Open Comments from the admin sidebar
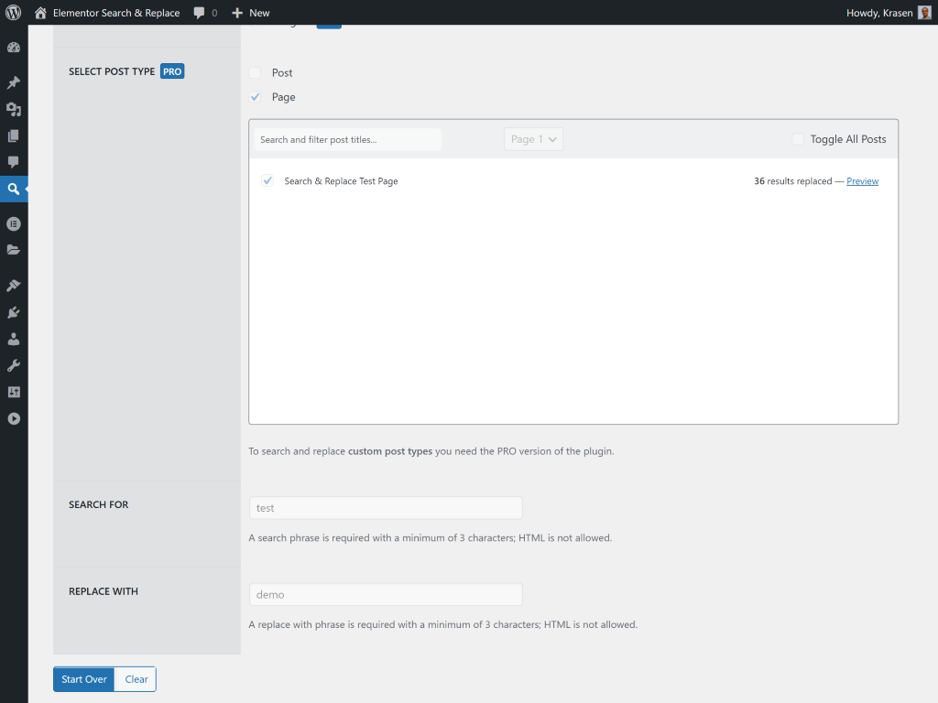 [x=14, y=162]
